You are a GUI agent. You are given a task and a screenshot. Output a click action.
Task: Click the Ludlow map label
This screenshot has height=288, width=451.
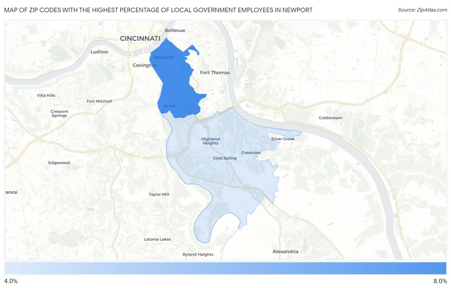click(x=99, y=52)
